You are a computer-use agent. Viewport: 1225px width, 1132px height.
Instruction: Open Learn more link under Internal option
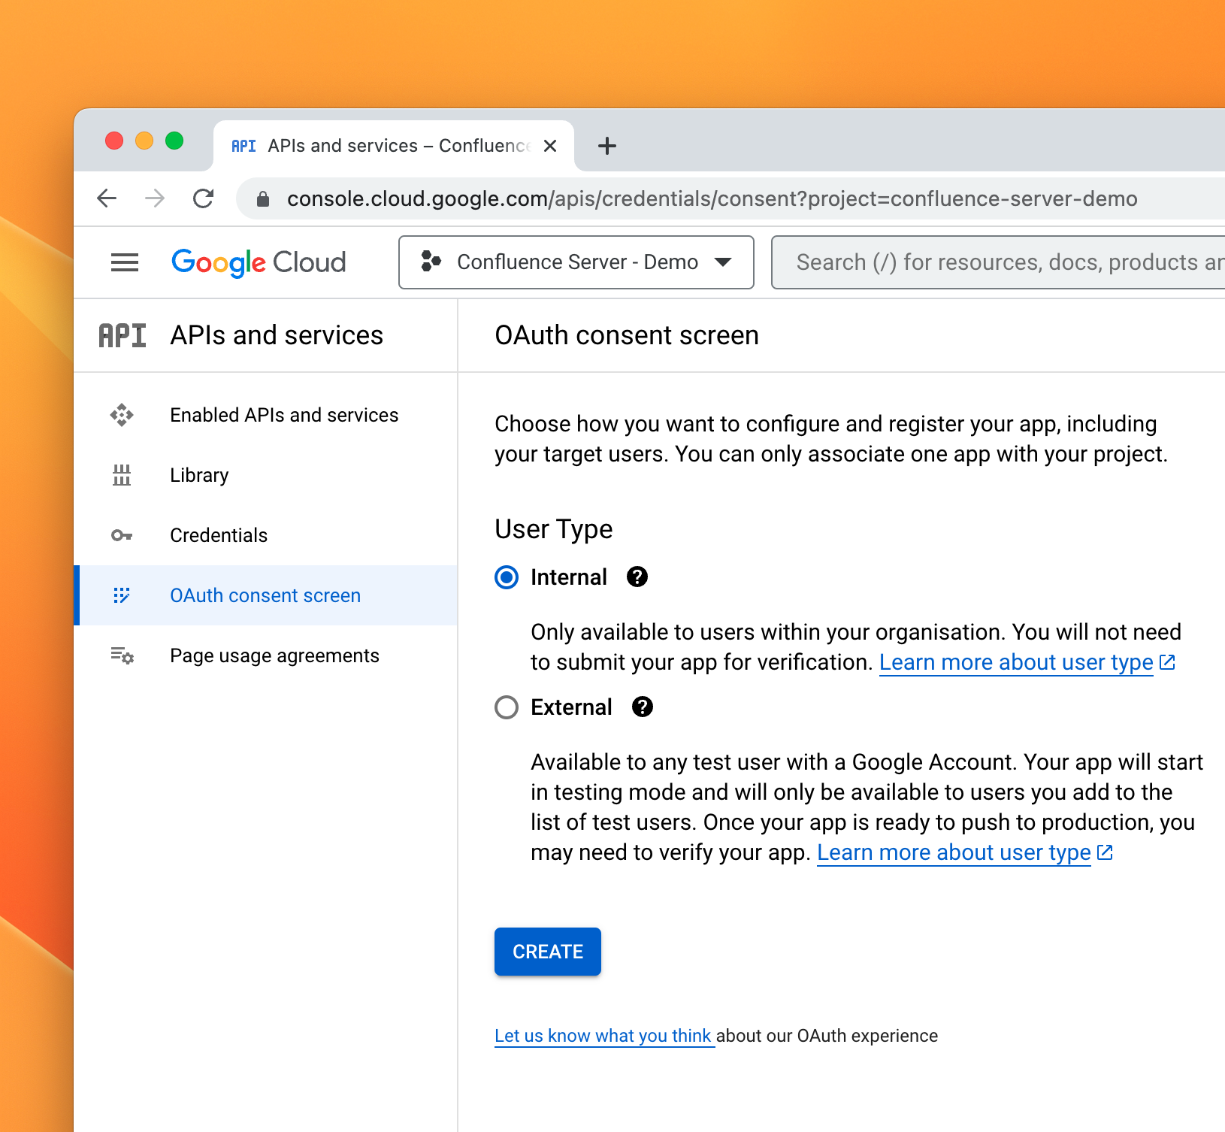[1016, 662]
